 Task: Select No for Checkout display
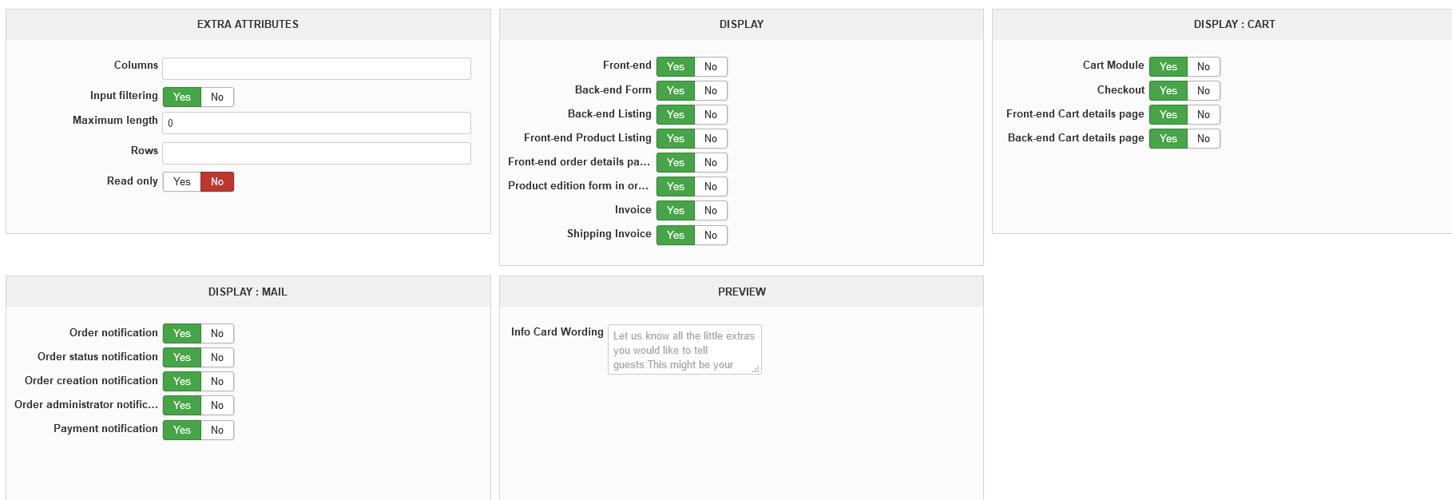1204,91
